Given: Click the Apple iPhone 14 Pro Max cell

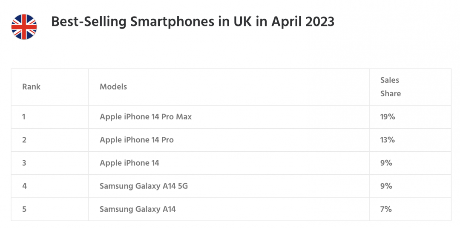Looking at the screenshot, I should point(146,117).
